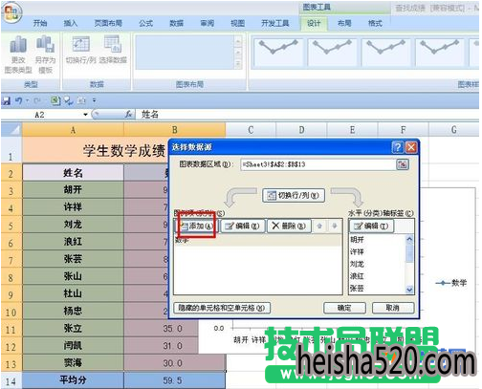Click 切换行/列 button in dialog
Viewport: 482px width, 389px height.
[x=294, y=195]
